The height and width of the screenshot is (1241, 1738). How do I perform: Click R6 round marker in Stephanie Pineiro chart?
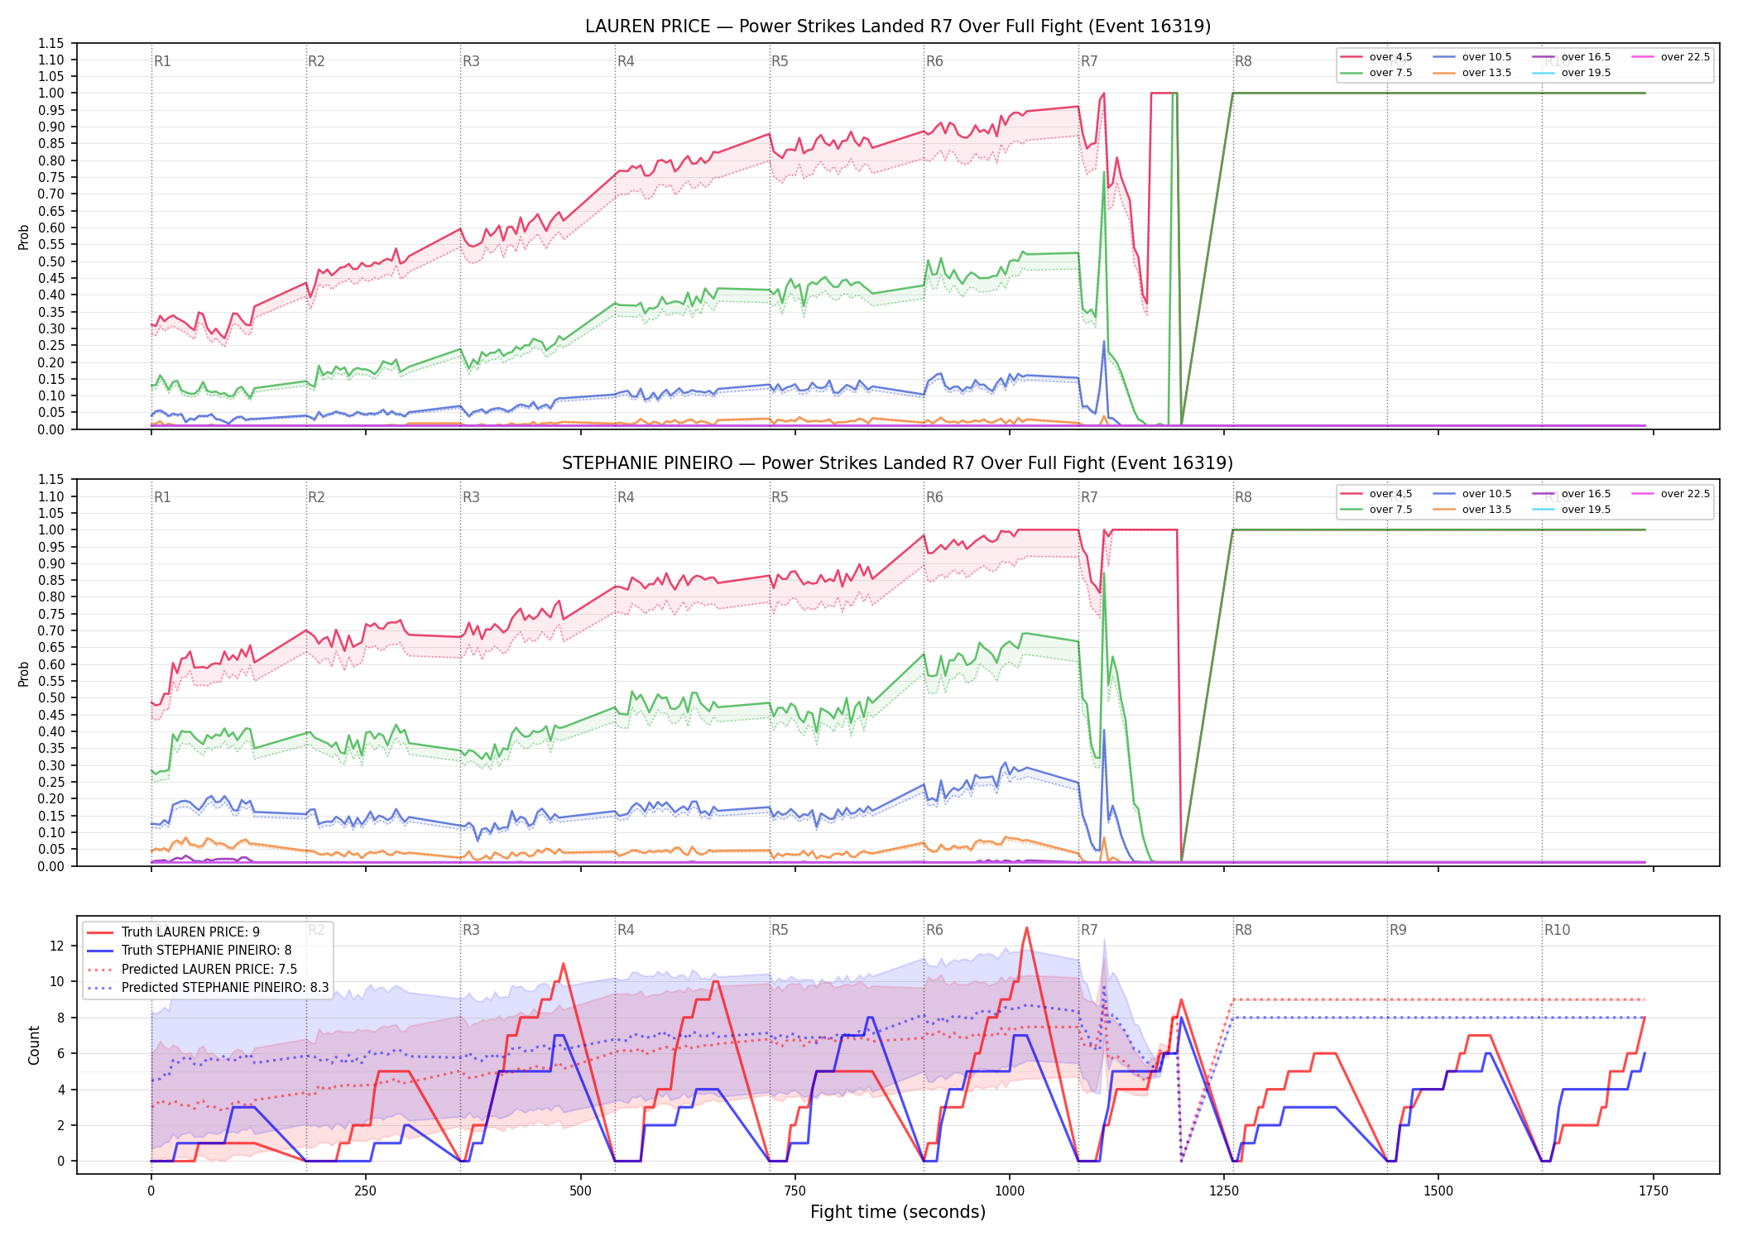click(x=934, y=497)
